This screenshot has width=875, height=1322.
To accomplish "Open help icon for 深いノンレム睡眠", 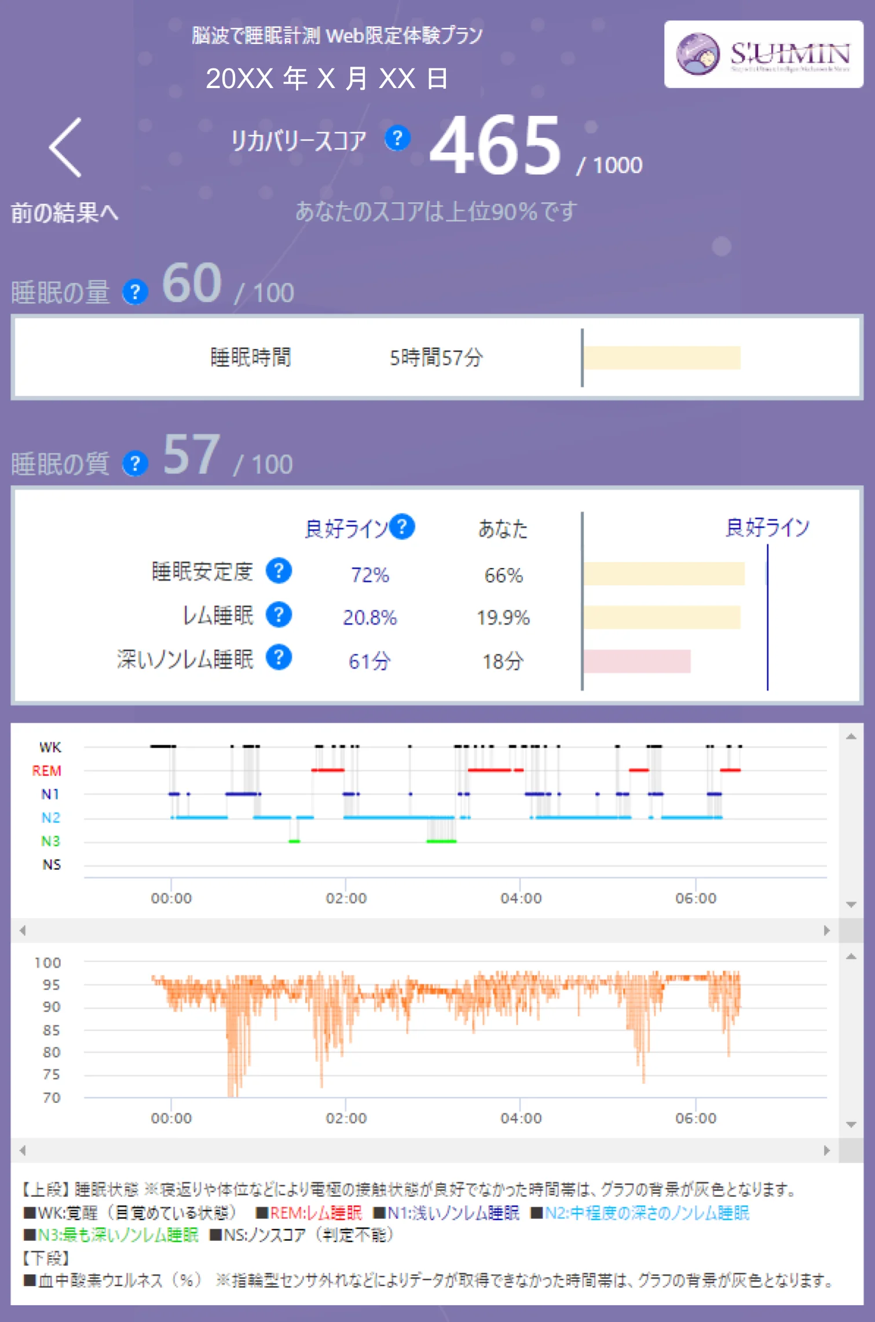I will 279,658.
